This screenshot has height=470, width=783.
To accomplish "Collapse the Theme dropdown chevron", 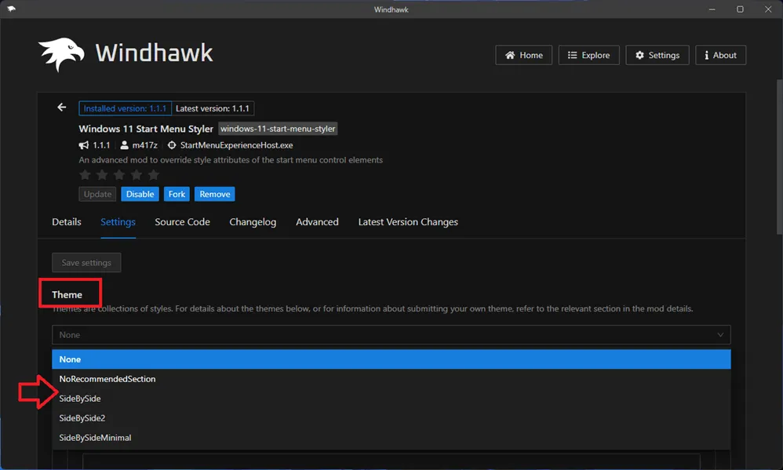I will (720, 335).
